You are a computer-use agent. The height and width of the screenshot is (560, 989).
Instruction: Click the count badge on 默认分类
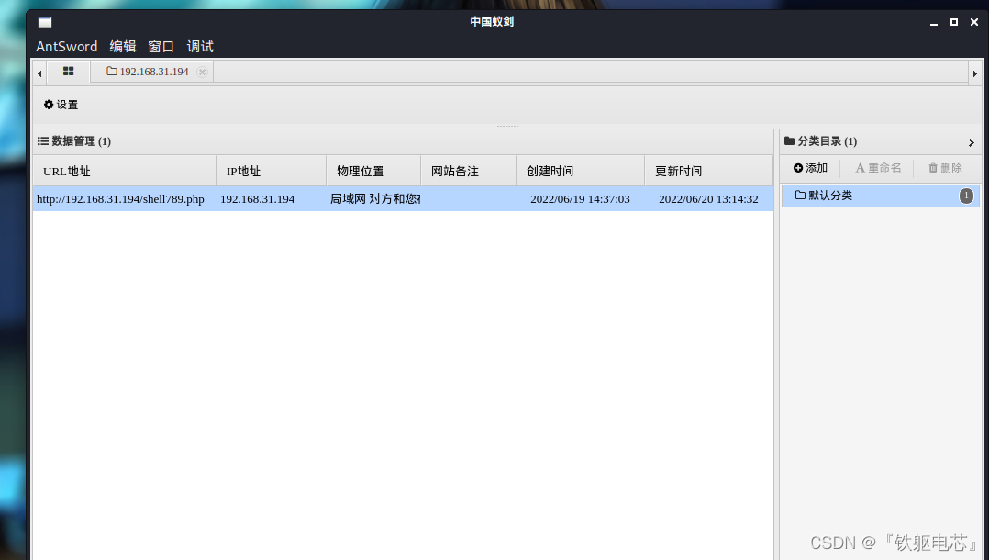pyautogui.click(x=965, y=195)
